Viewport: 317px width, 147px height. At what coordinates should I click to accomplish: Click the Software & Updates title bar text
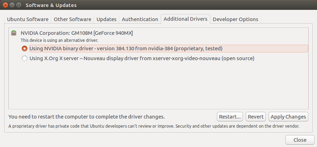(51, 5)
